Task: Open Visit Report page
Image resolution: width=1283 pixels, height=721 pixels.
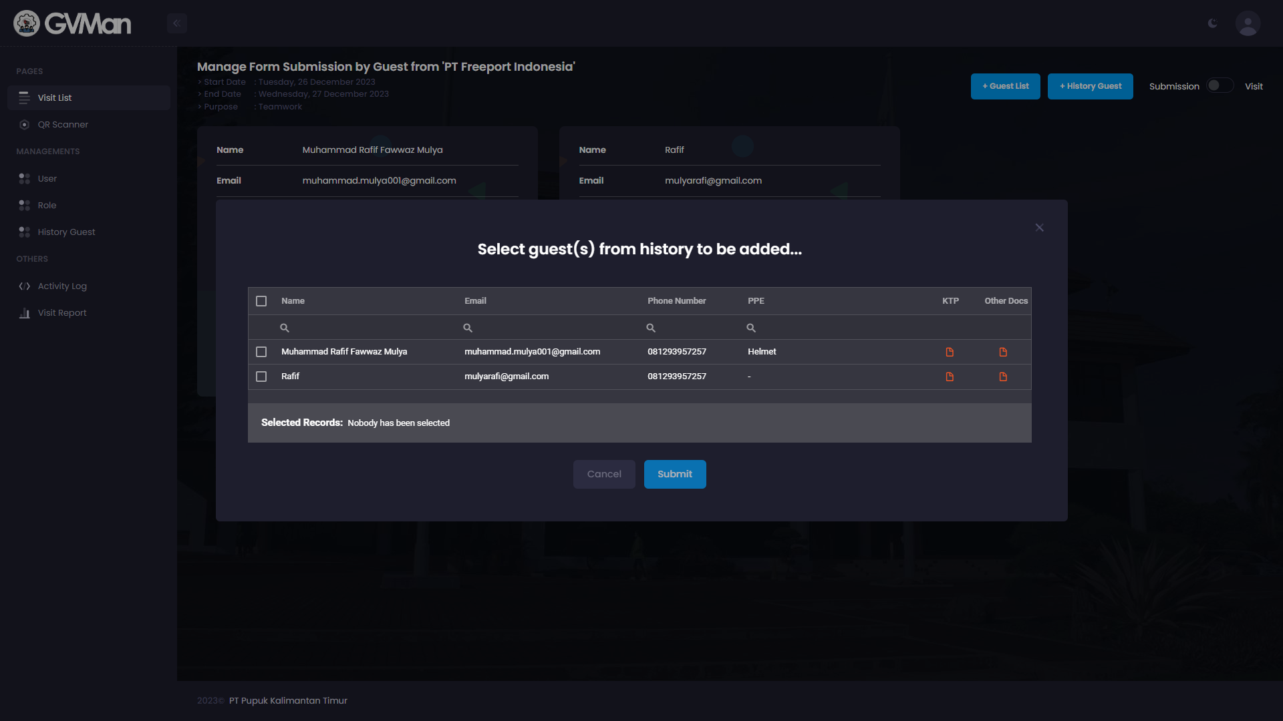Action: [89, 313]
